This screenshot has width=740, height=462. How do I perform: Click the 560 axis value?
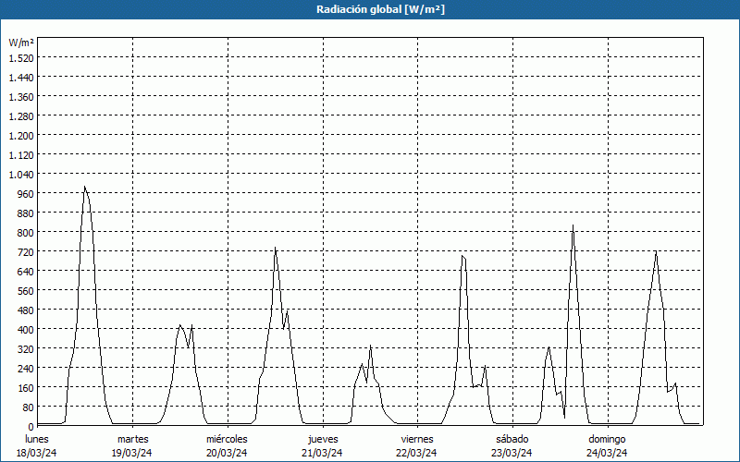click(26, 291)
